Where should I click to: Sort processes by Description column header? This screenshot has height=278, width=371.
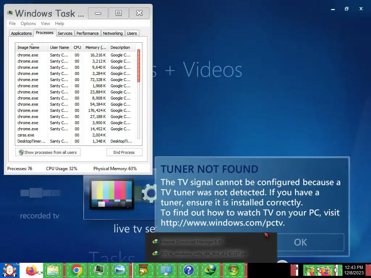pyautogui.click(x=122, y=47)
